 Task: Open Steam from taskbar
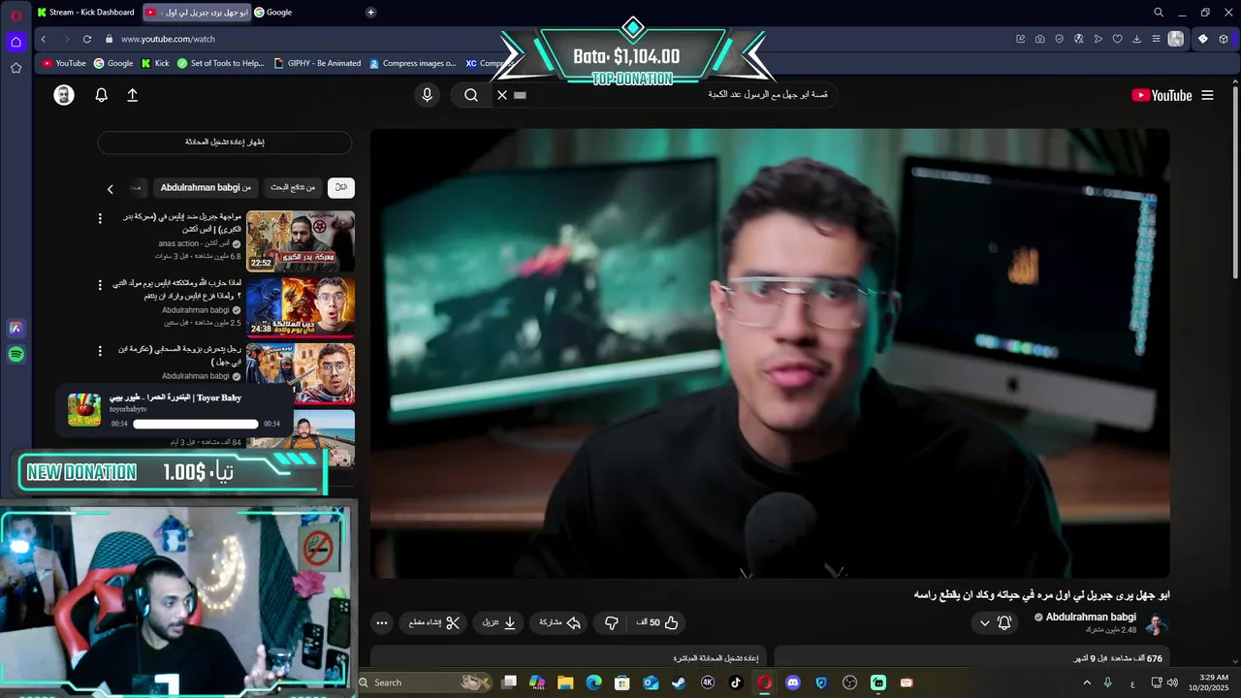[x=679, y=682]
